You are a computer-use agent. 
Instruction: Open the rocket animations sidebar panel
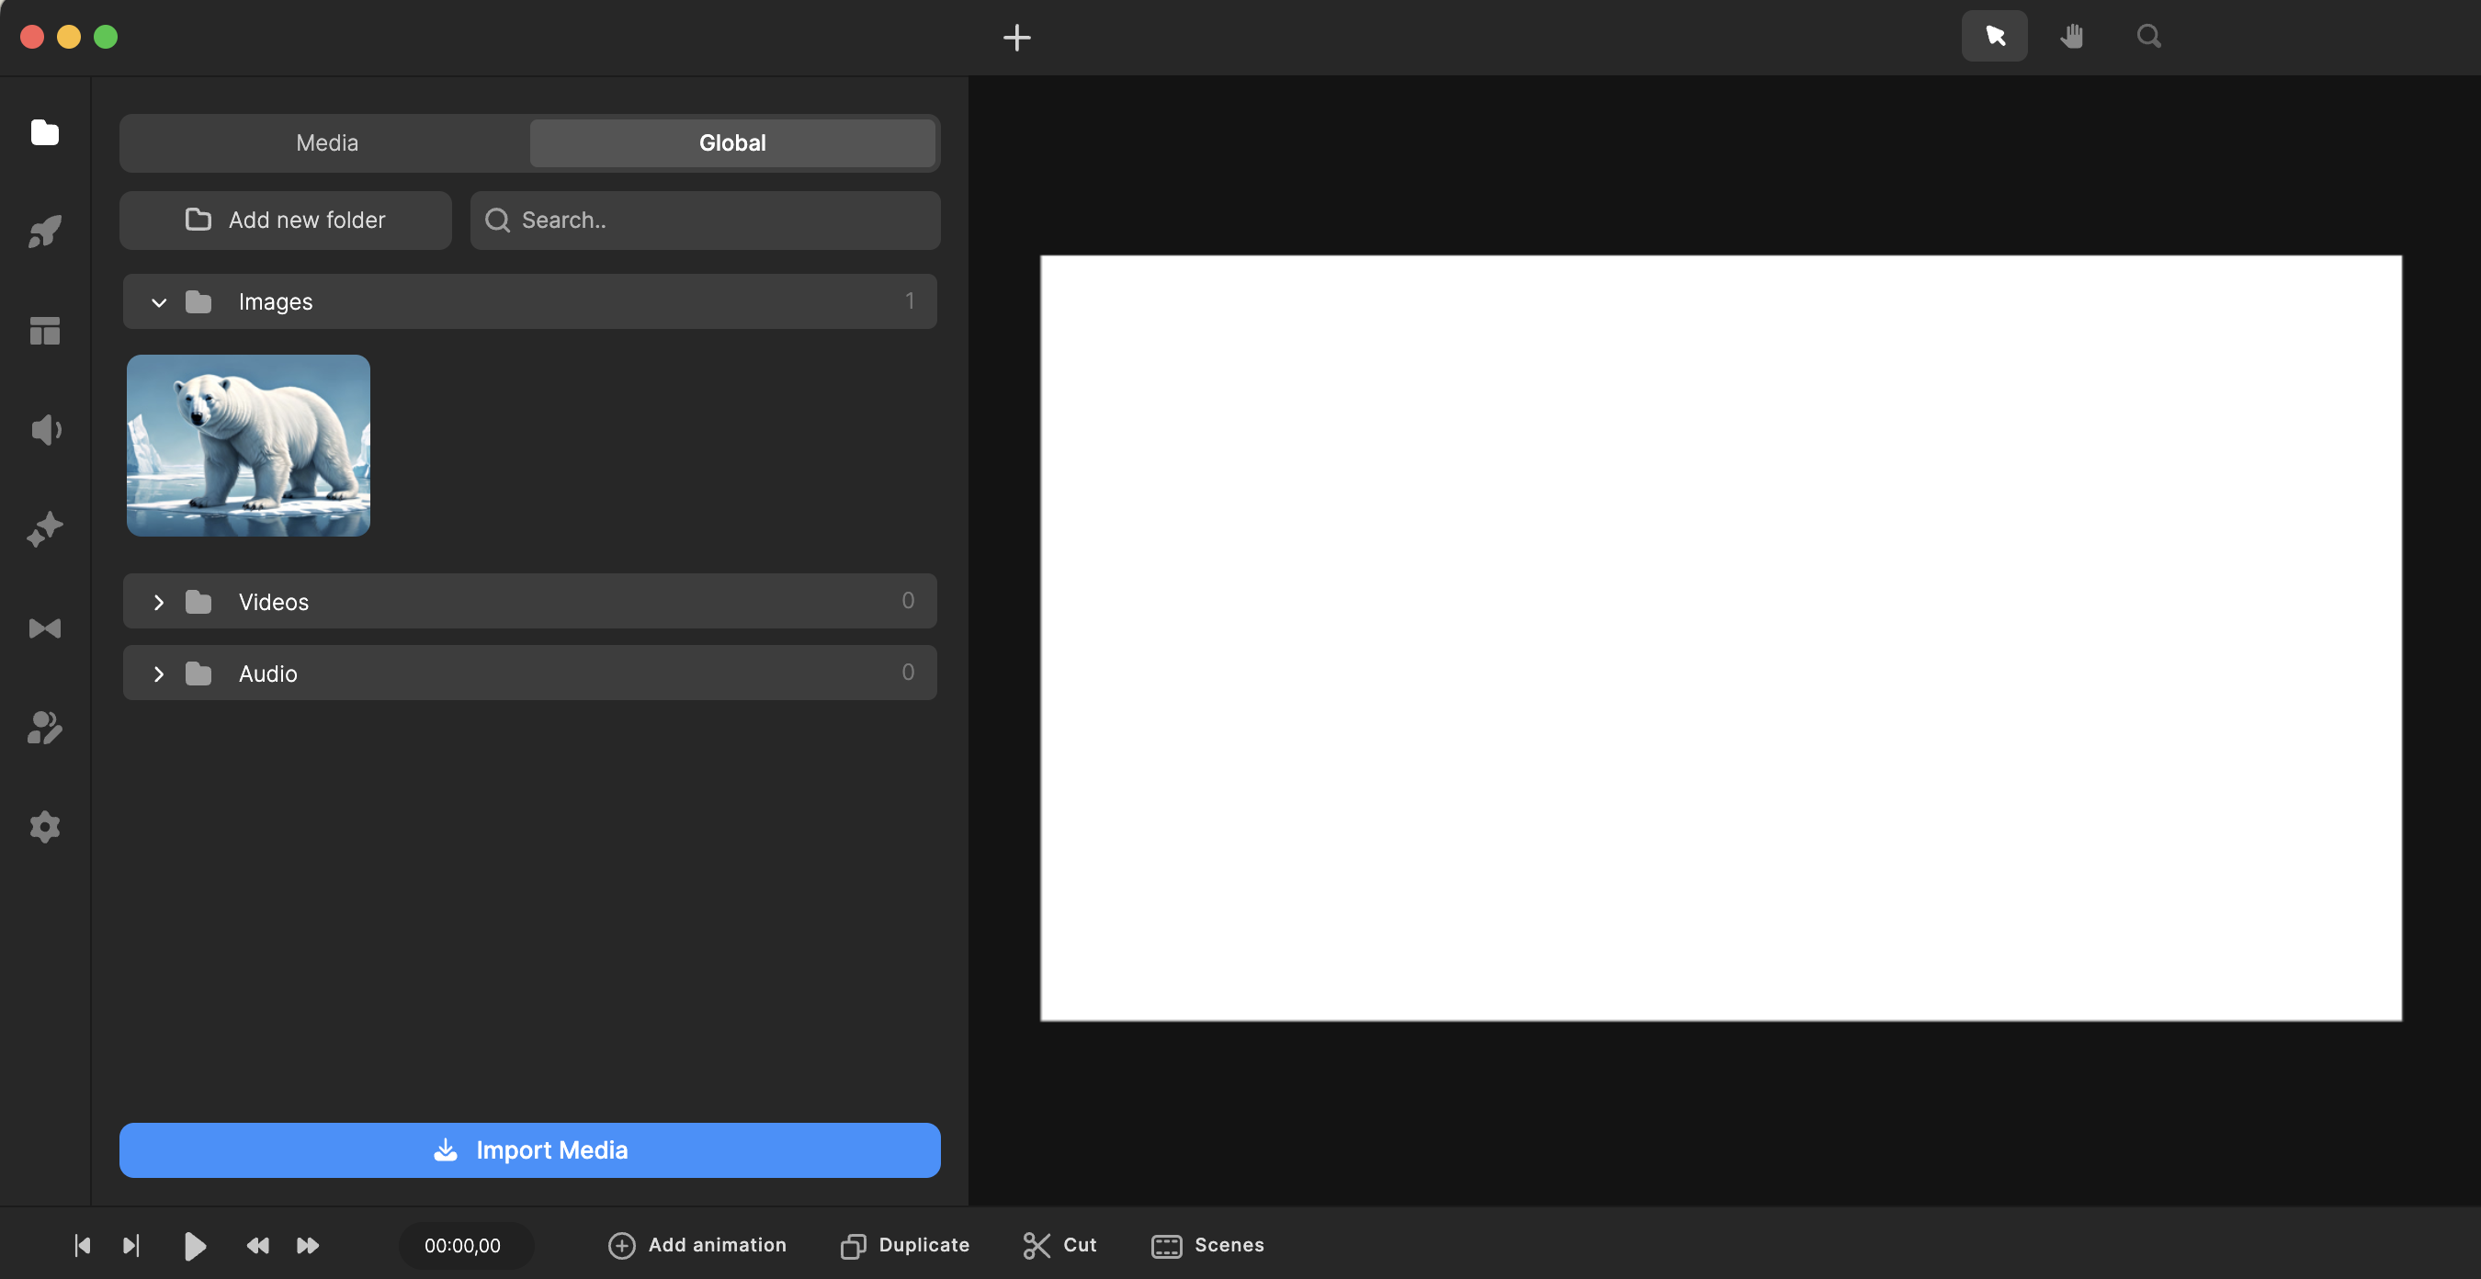(x=44, y=232)
